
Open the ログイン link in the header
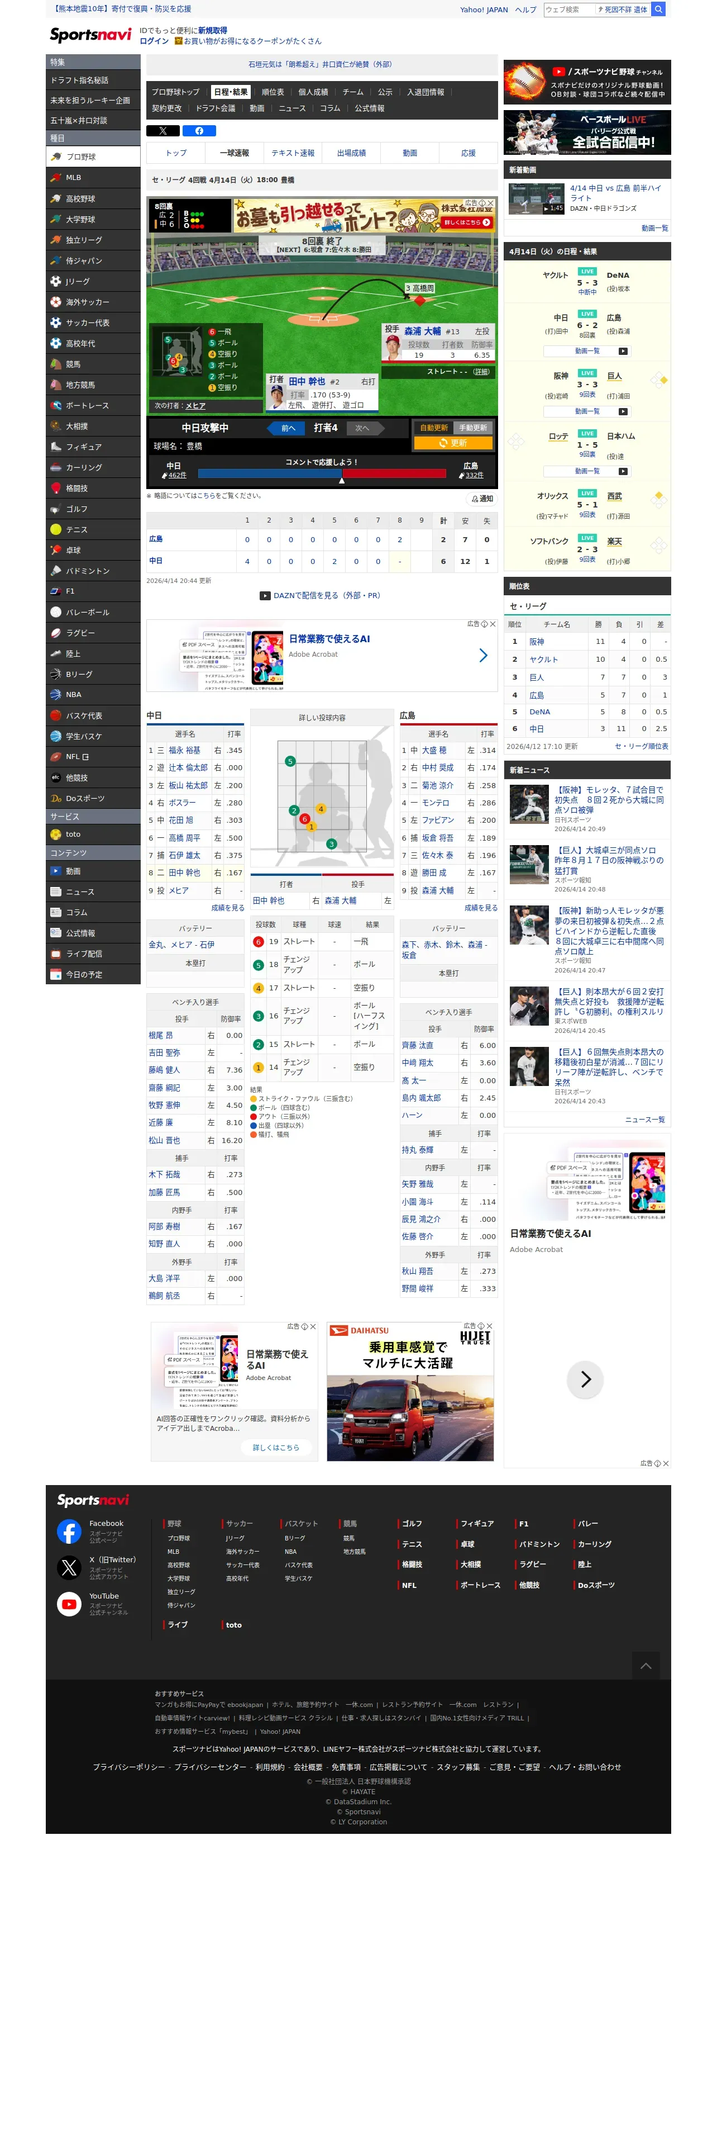154,41
